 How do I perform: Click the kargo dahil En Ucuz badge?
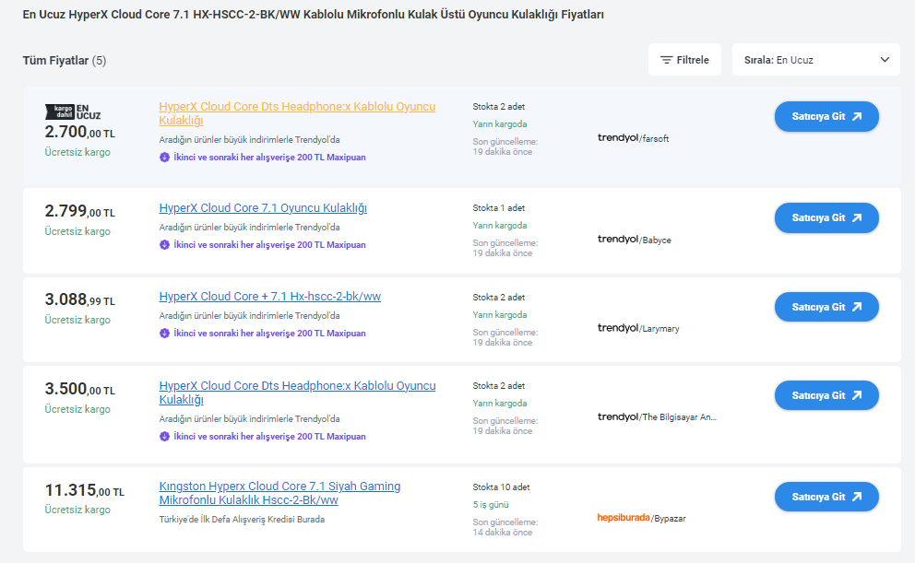73,111
